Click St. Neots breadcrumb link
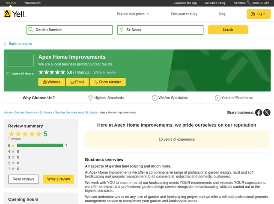The height and width of the screenshot is (204, 274). pyautogui.click(x=46, y=112)
